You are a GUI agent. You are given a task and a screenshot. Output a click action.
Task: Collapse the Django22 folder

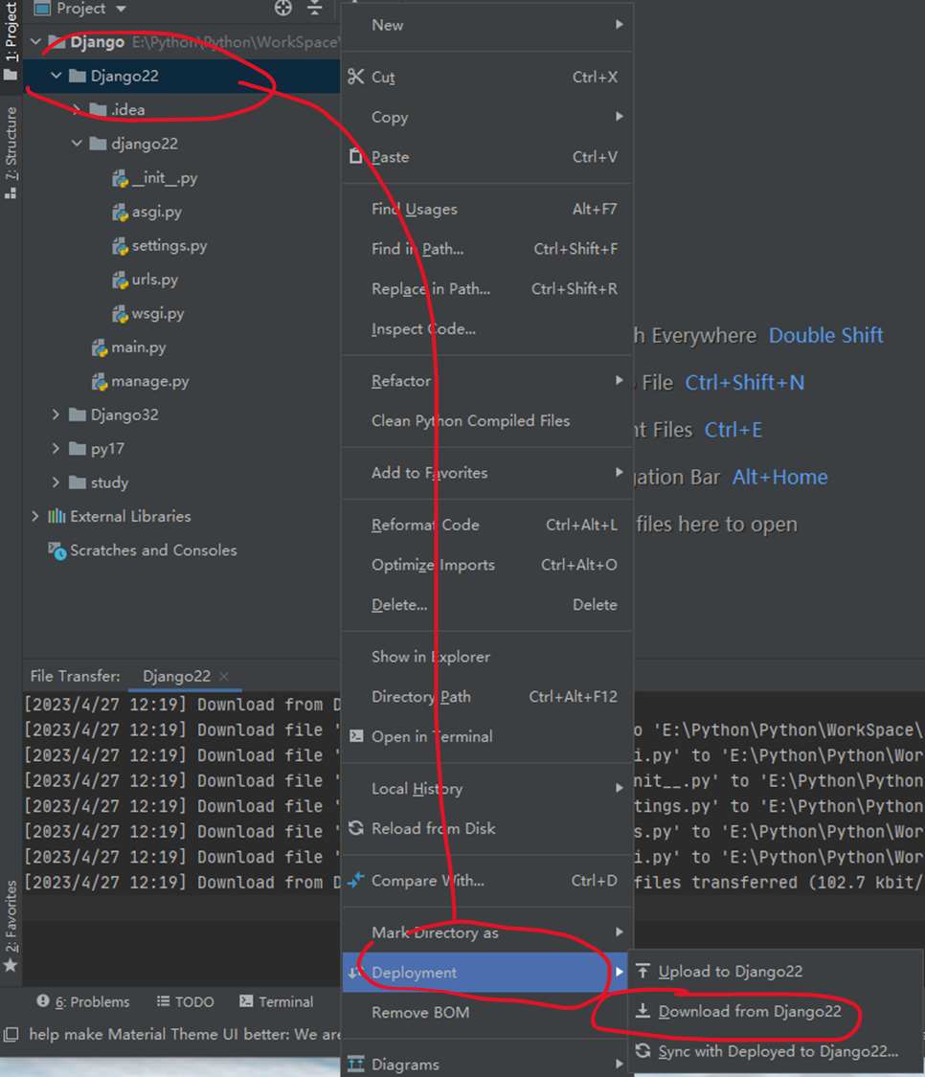pos(56,76)
